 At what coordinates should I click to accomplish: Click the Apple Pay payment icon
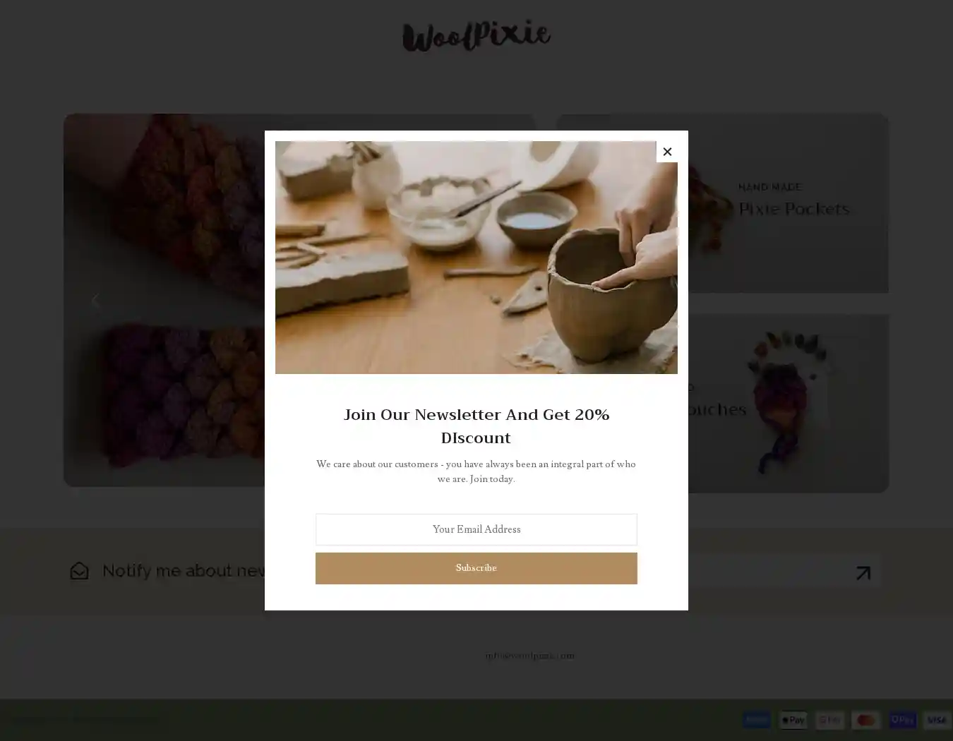[x=793, y=720]
